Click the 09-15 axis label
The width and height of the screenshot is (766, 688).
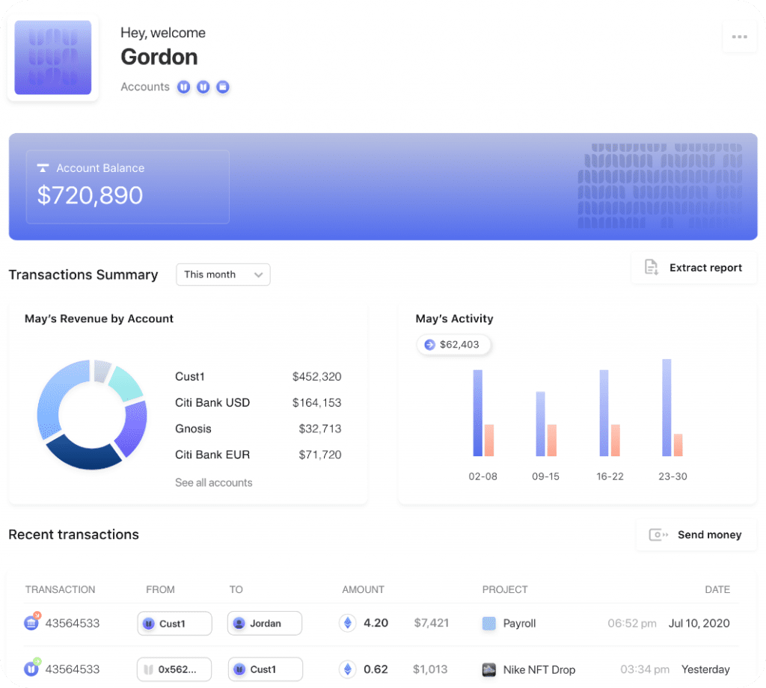[x=545, y=476]
